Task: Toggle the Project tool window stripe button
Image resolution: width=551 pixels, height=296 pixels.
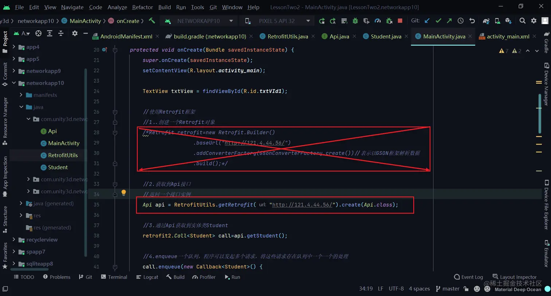Action: [x=5, y=42]
